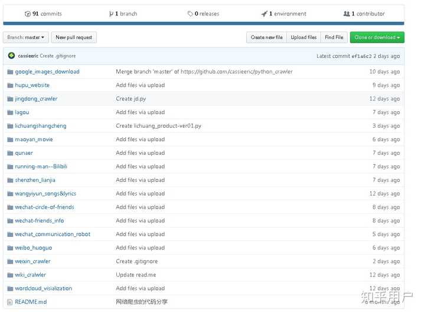Click the README.md file icon
Screen dimensions: 425x312
10,302
